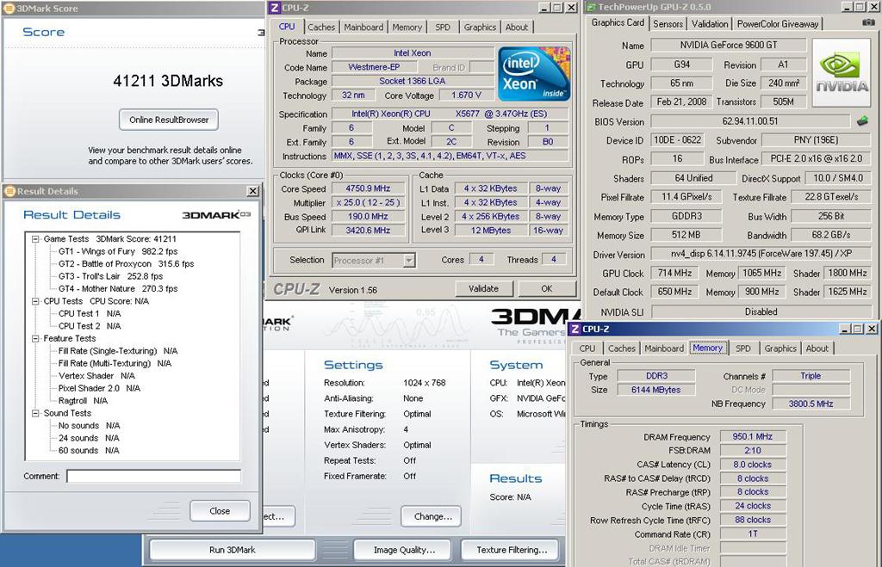This screenshot has width=882, height=567.
Task: Click the NVIDIA SLI Disabled field
Action: 761,311
